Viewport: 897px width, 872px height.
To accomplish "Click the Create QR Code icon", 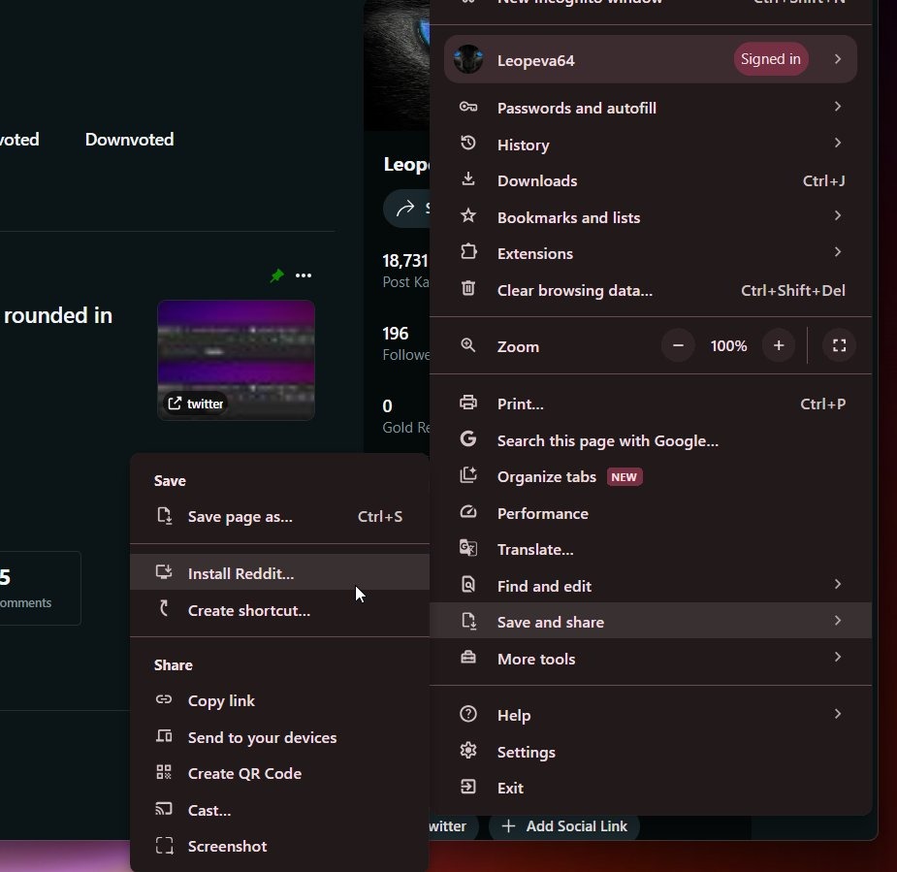I will click(x=164, y=772).
